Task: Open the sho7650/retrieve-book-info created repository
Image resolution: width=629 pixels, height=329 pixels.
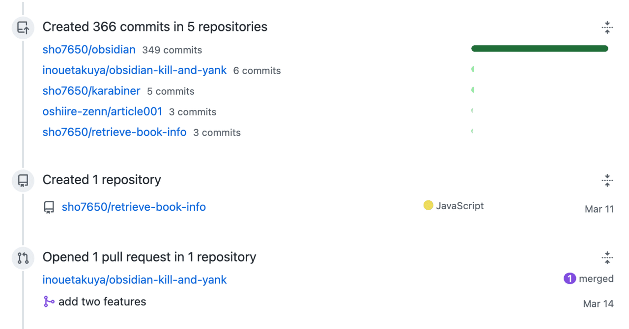Action: (x=134, y=207)
